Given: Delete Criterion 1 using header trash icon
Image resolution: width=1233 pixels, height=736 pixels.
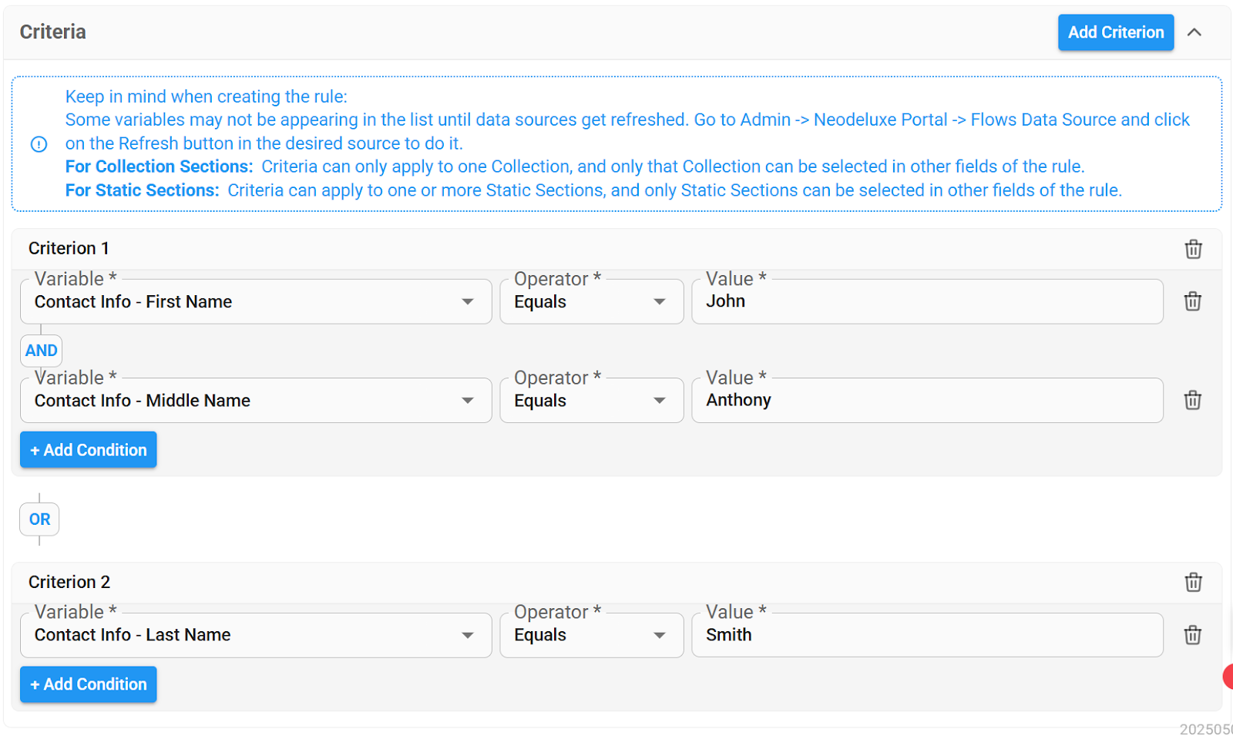Looking at the screenshot, I should (1193, 249).
